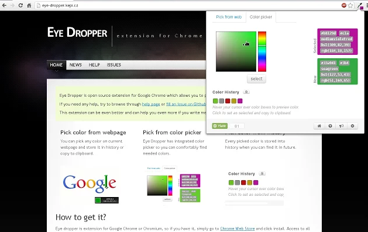368x232 pixels.
Task: Pick the magenta swatch in Color History
Action: (x=240, y=101)
